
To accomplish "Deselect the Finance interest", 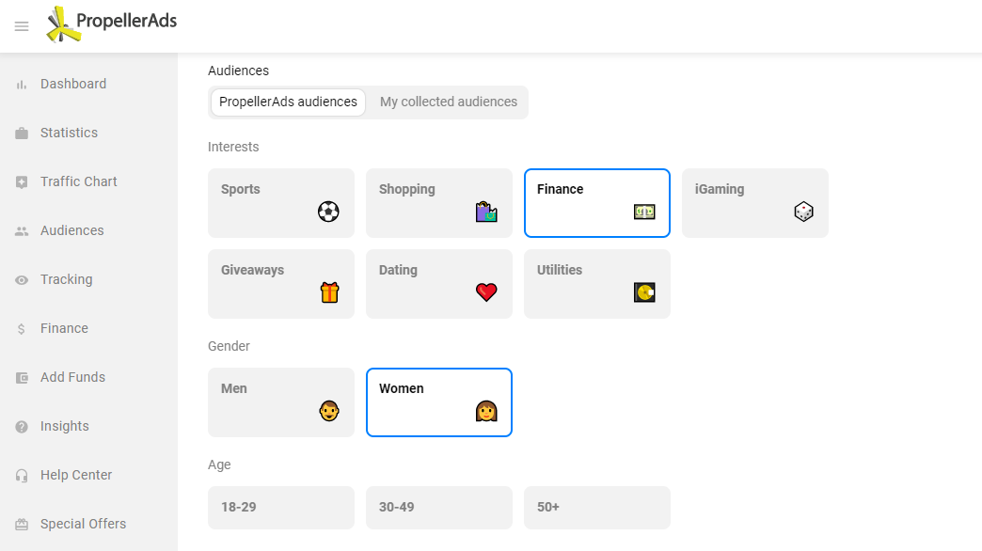I will [596, 203].
